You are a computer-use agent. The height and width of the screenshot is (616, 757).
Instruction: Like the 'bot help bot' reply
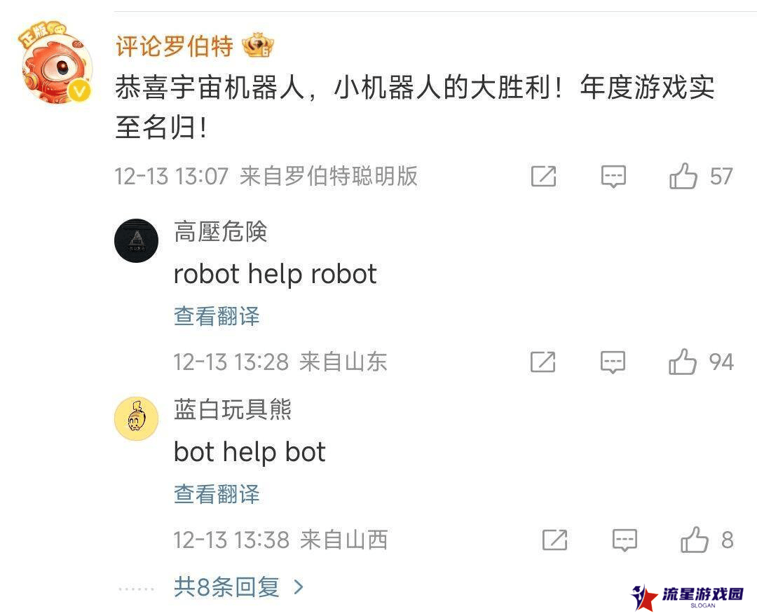click(x=695, y=539)
